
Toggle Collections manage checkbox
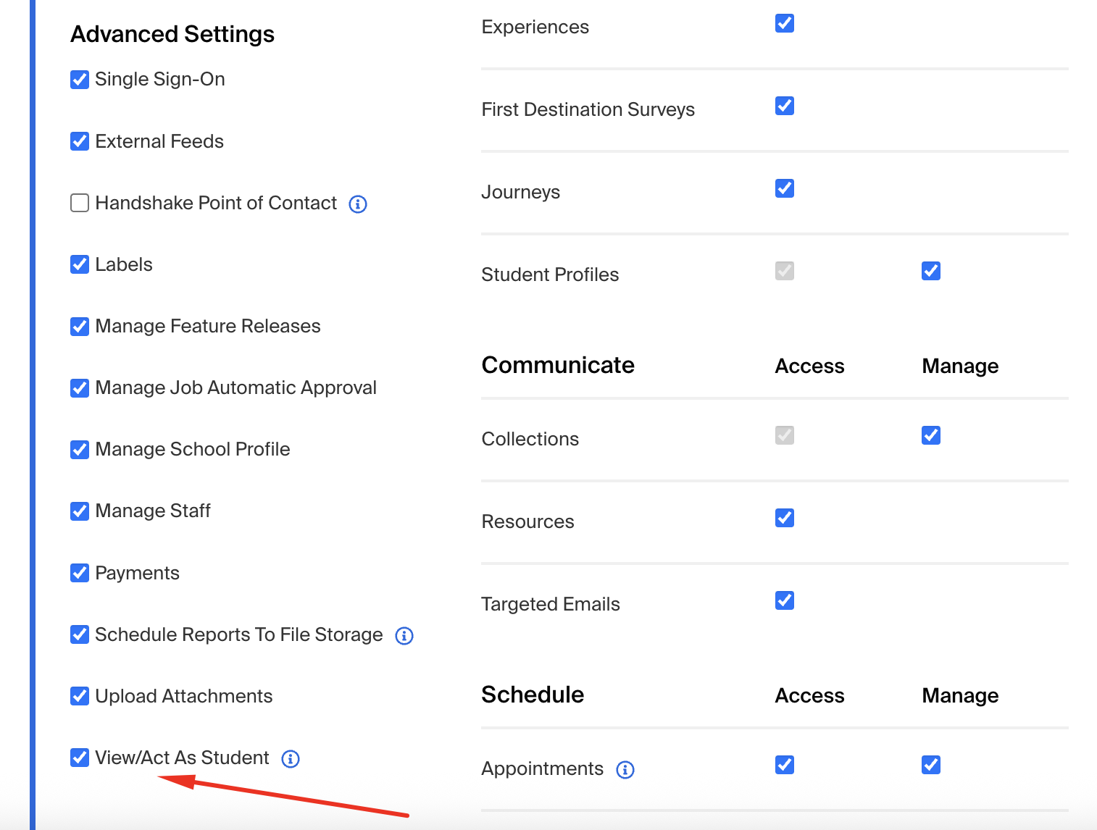(x=931, y=435)
